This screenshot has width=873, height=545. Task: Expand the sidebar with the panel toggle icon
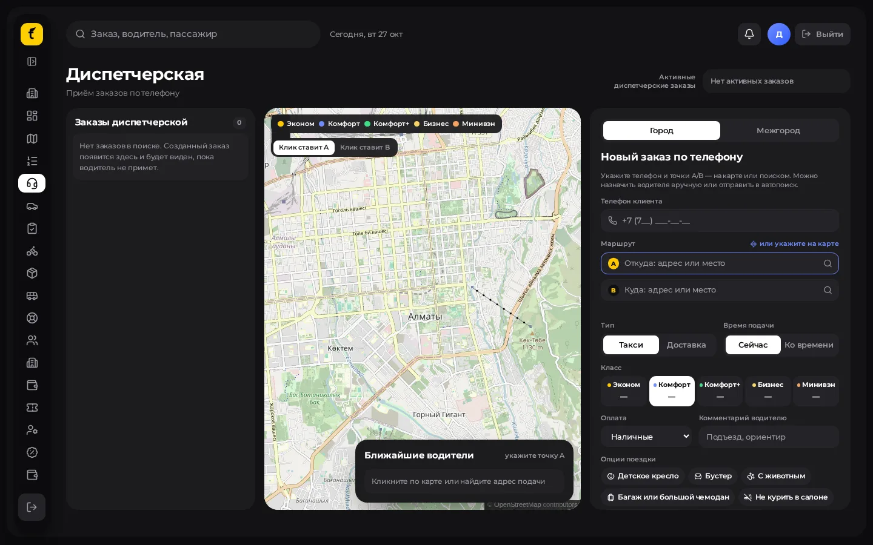[x=32, y=61]
